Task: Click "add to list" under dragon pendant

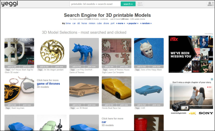Action: point(44,67)
